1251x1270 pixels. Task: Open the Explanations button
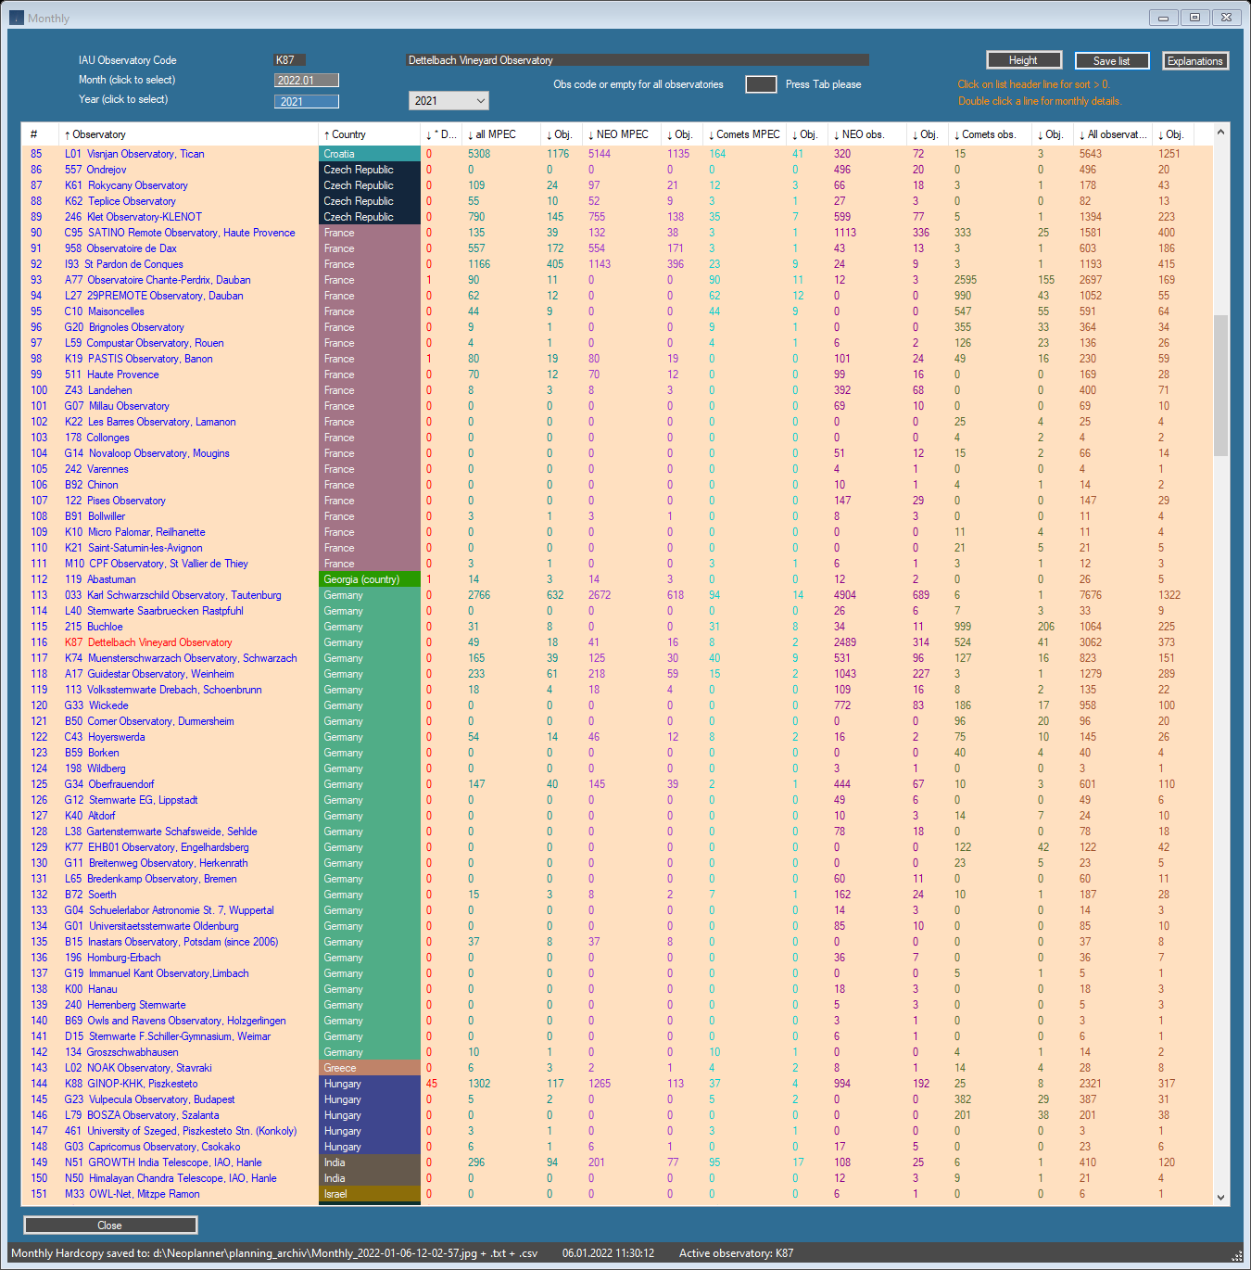point(1194,61)
